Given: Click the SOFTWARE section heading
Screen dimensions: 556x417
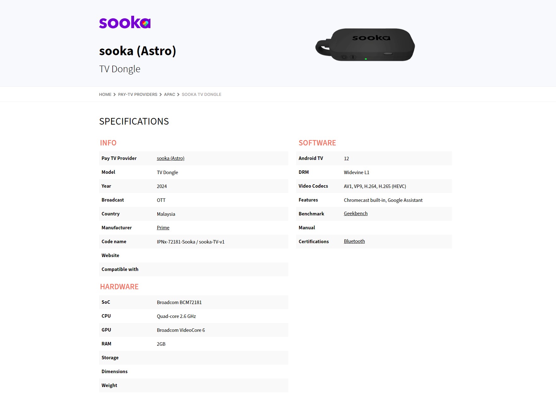Looking at the screenshot, I should coord(317,143).
